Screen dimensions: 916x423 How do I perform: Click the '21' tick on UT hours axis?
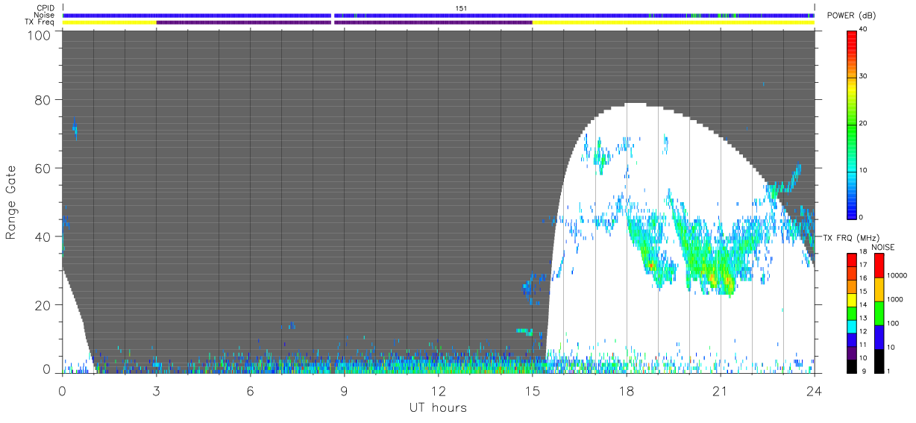pyautogui.click(x=720, y=390)
